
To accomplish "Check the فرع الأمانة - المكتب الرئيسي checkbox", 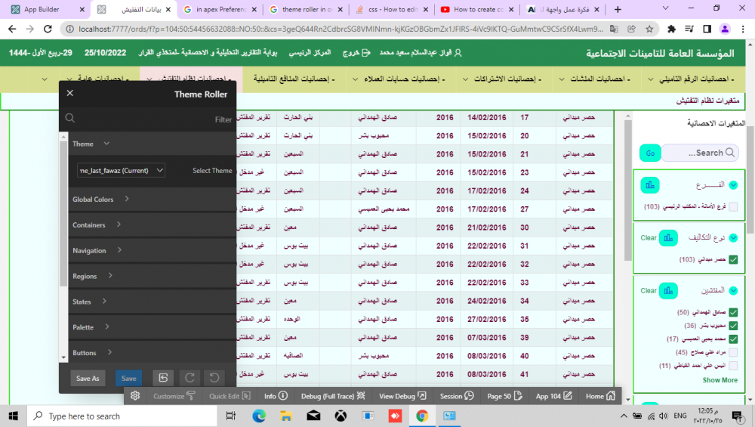I will pyautogui.click(x=733, y=206).
